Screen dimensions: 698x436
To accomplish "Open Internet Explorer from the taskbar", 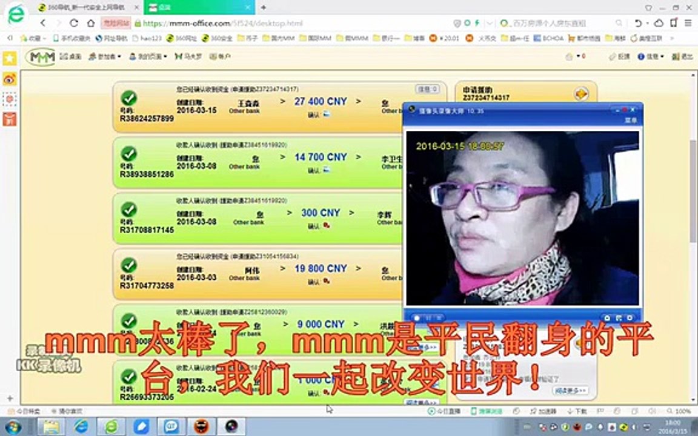I will (81, 427).
